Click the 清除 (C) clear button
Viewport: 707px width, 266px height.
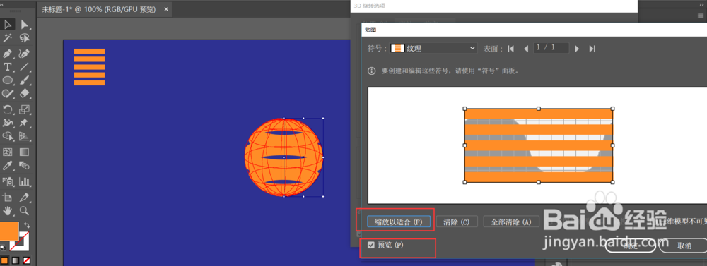coord(457,222)
